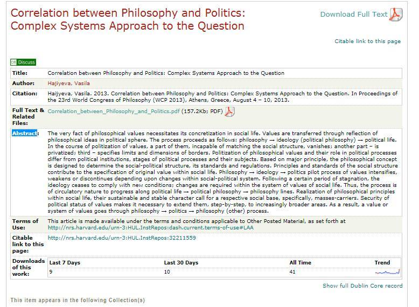Click the citation text in Citation row
The height and width of the screenshot is (307, 419).
coord(222,97)
